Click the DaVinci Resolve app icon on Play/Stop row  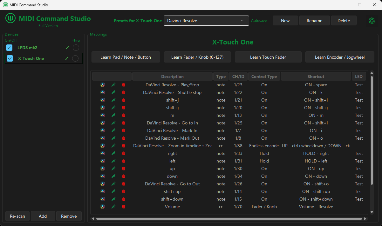(102, 85)
